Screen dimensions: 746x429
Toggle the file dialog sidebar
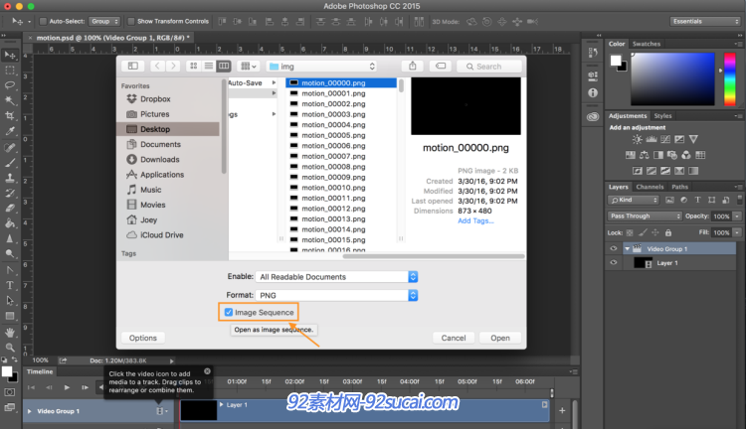pos(132,66)
